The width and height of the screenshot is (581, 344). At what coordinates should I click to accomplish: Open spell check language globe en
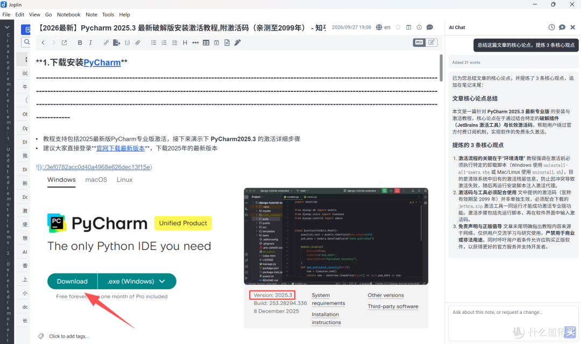(x=383, y=27)
